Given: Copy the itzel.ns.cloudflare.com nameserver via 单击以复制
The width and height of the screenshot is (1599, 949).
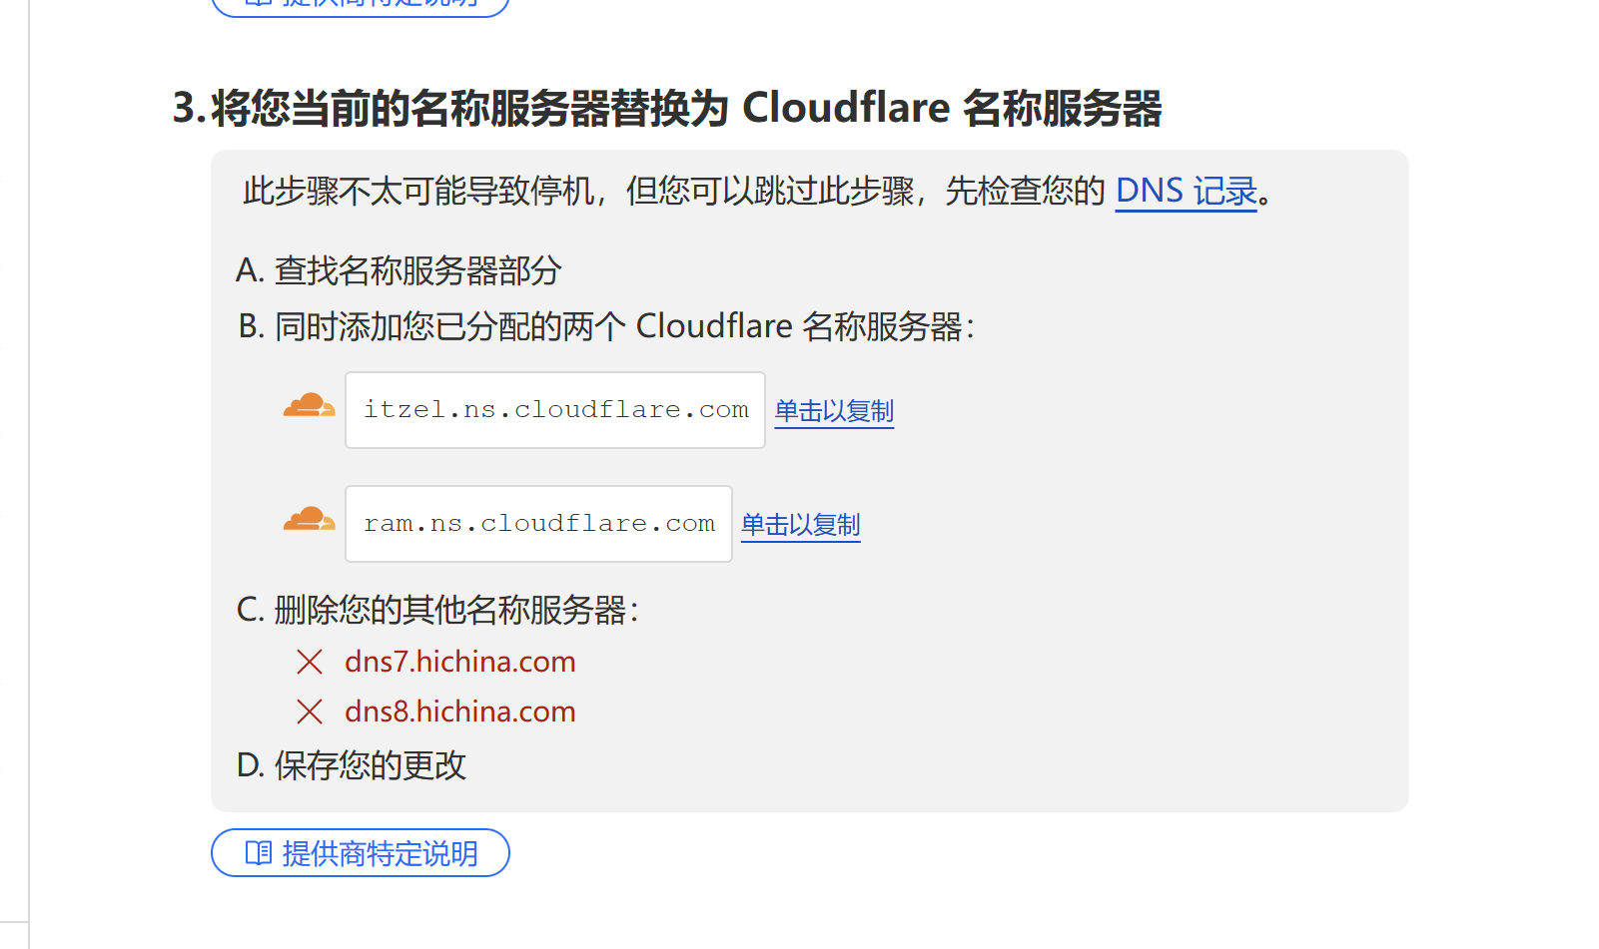Looking at the screenshot, I should click(x=834, y=411).
